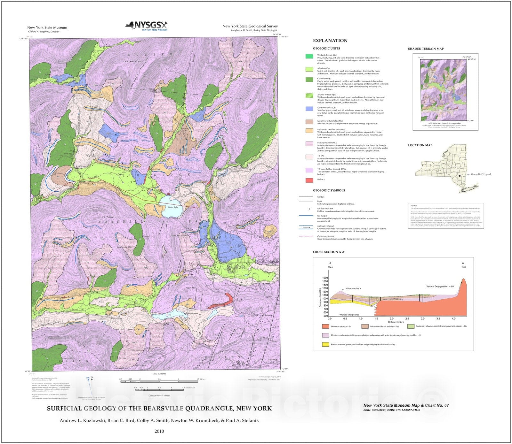Click the GEOLOGIC SYMBOLS heading
The width and height of the screenshot is (512, 444).
329,190
